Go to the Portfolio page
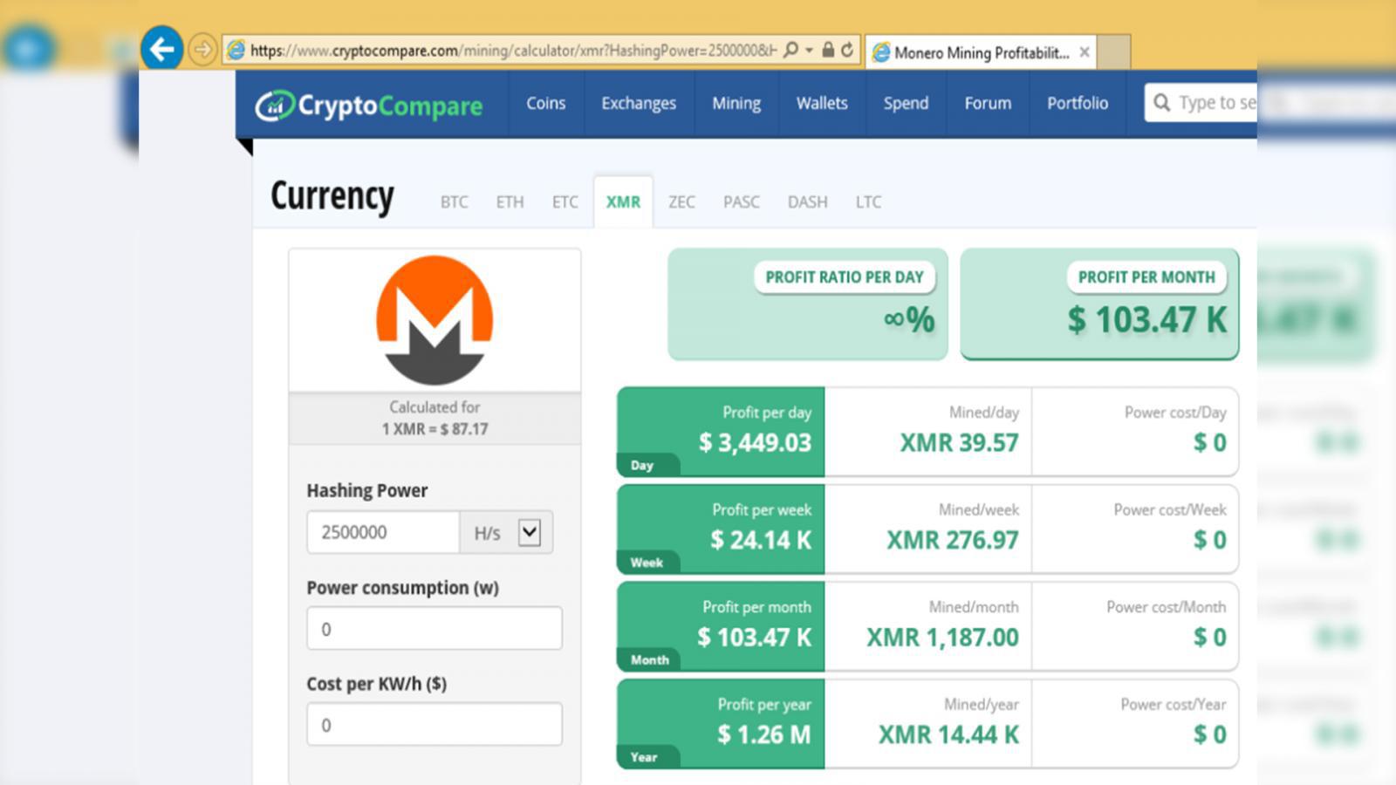 tap(1078, 103)
